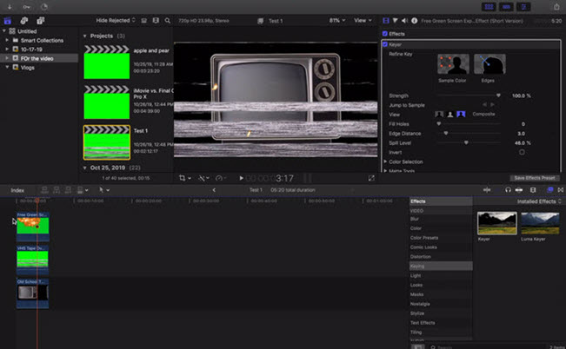This screenshot has width=566, height=349.
Task: Open the View dropdown in viewer
Action: (x=361, y=19)
